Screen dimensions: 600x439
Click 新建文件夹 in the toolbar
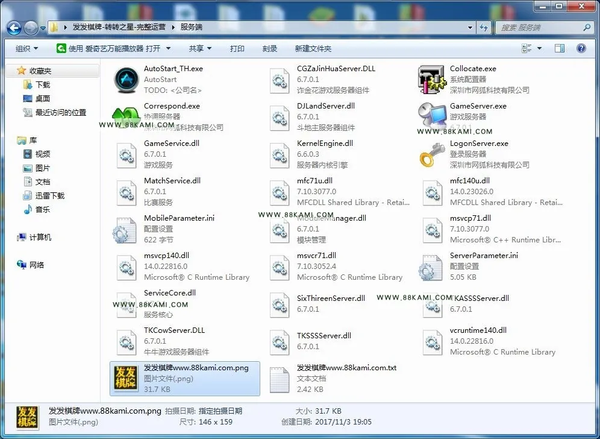(313, 49)
